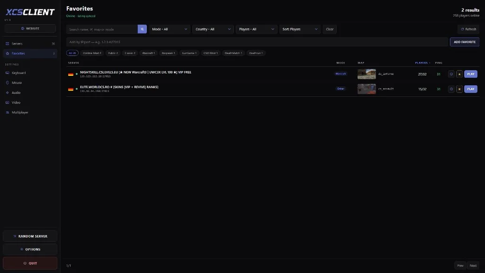The height and width of the screenshot is (273, 485).
Task: Click the German flag on NIGHTSKILL row
Action: (71, 74)
